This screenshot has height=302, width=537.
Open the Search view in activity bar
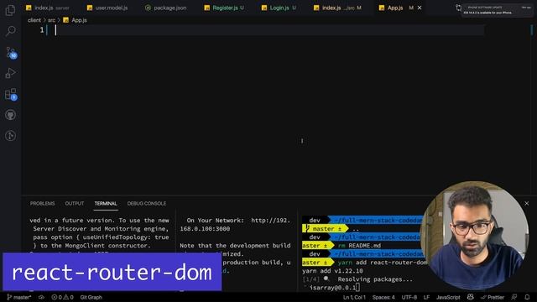10,31
